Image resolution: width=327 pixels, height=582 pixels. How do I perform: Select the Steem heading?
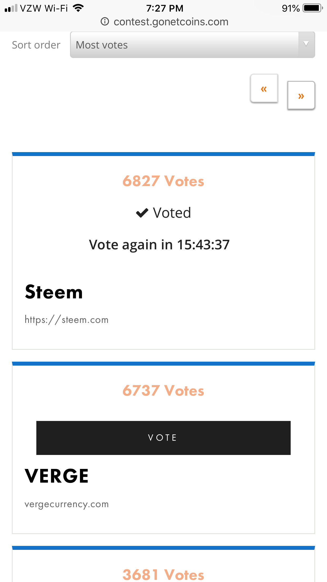[54, 292]
